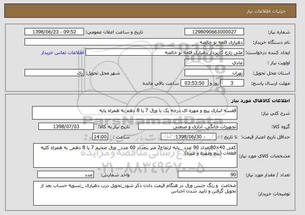Click the label واحد شمارش

point(115,175)
